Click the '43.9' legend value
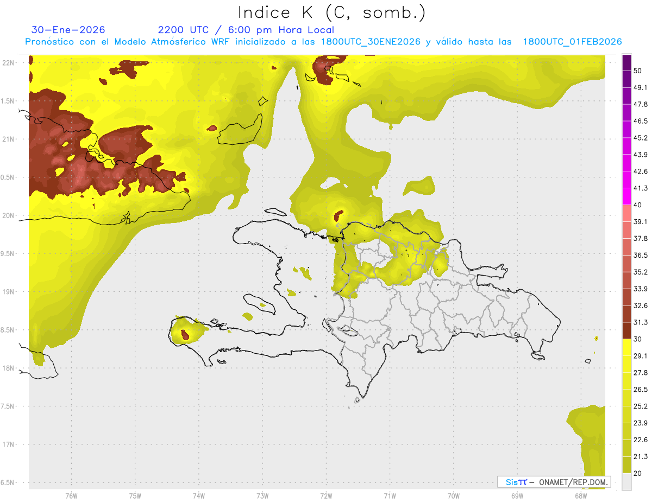652x503 pixels. (x=641, y=155)
